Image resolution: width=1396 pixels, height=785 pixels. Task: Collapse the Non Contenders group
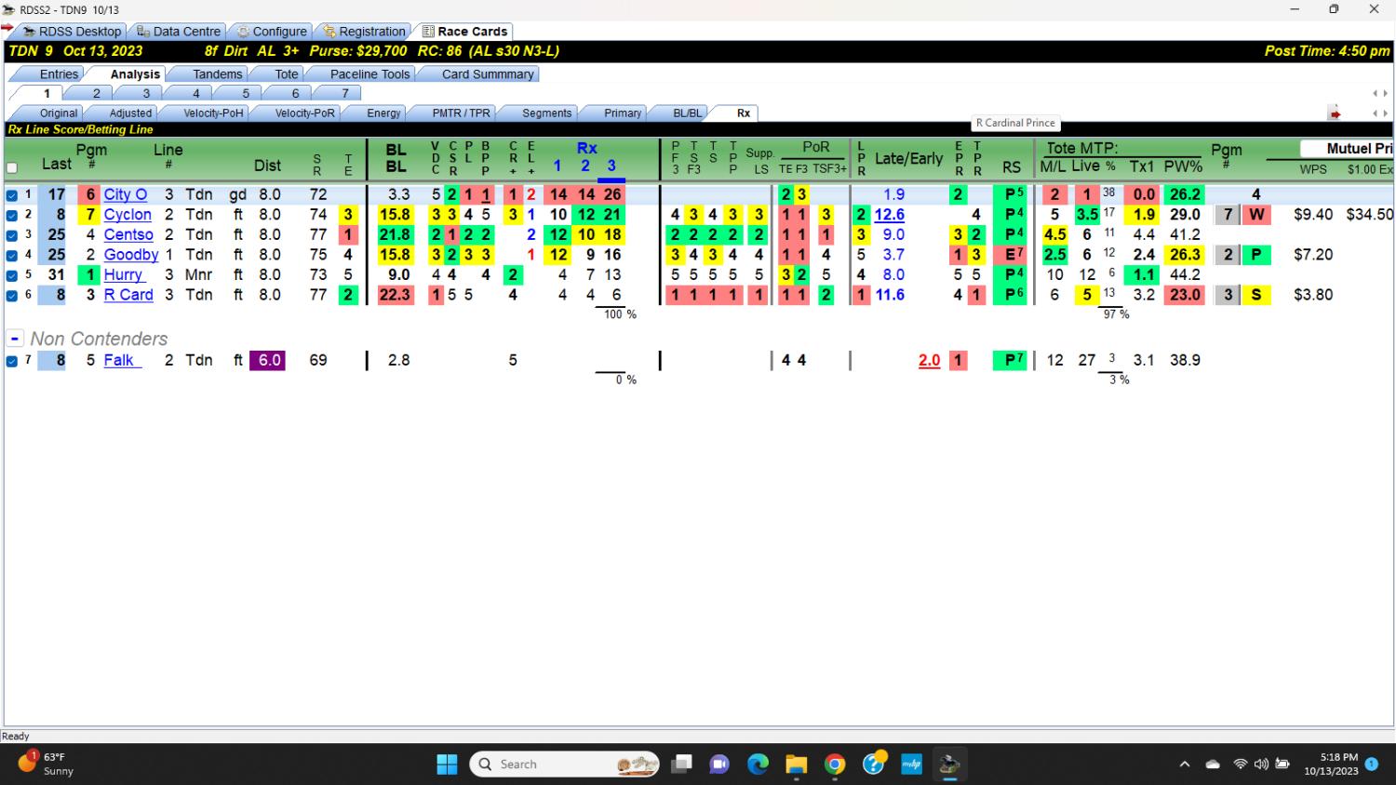[x=15, y=339]
